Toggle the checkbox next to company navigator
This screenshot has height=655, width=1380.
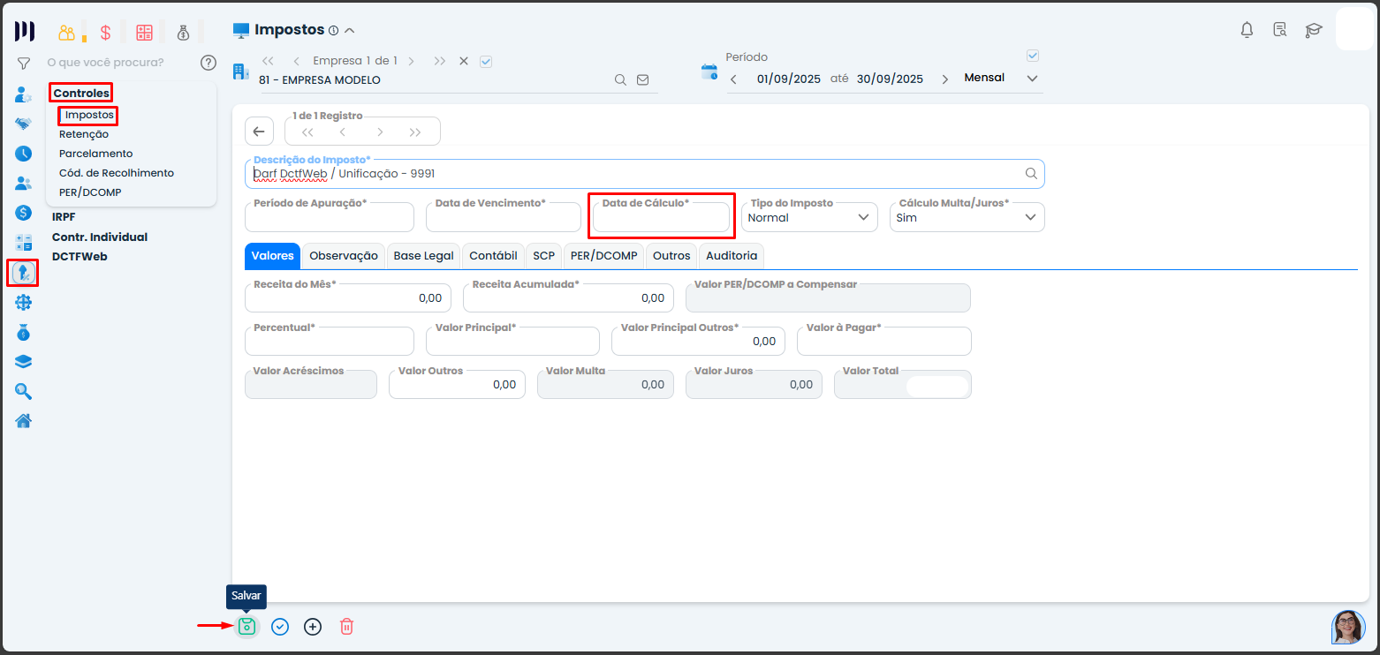485,61
